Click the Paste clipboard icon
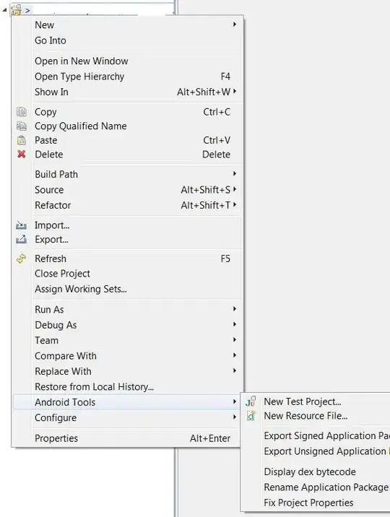390x517 pixels. click(x=22, y=140)
